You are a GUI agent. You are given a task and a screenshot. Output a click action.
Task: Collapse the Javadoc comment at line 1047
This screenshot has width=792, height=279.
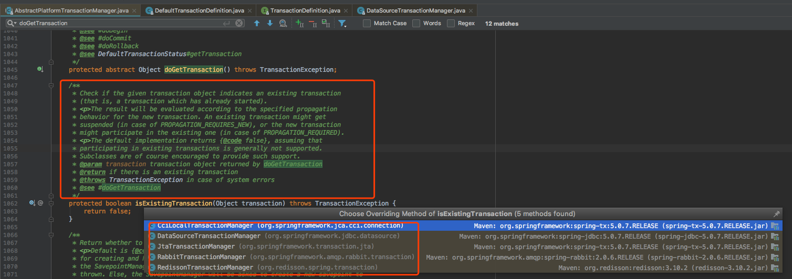coord(51,85)
